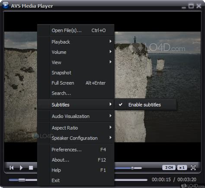This screenshot has width=205, height=188.
Task: Click the previous track button
Action: click(x=12, y=168)
